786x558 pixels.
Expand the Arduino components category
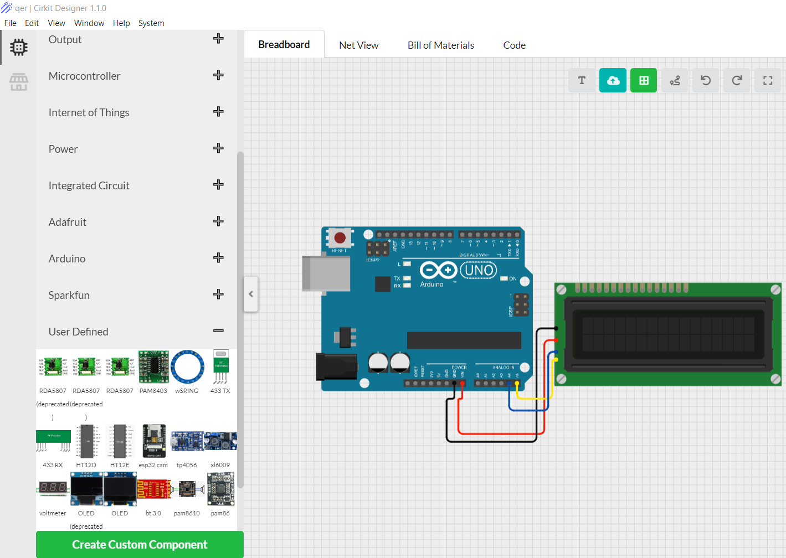pos(218,257)
